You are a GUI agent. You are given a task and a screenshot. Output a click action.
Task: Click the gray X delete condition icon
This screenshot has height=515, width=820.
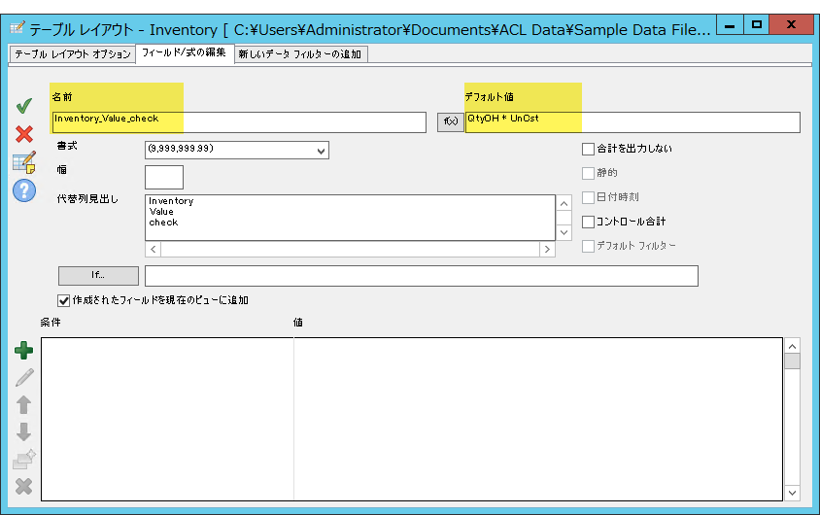point(24,486)
